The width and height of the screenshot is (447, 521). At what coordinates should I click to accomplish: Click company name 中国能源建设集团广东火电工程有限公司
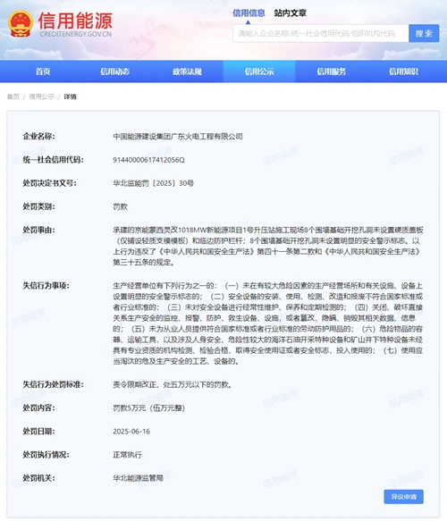coord(178,137)
